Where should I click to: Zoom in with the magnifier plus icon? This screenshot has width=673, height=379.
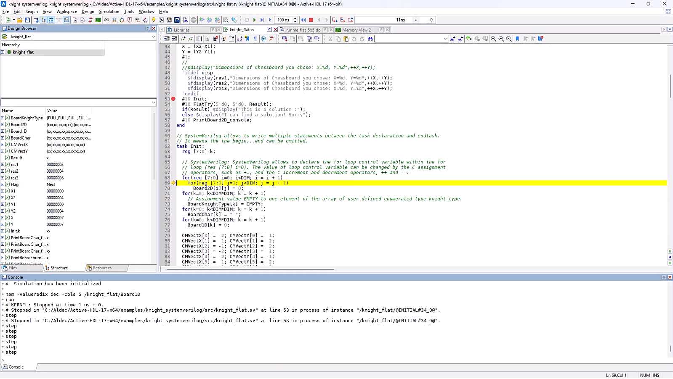(x=493, y=39)
